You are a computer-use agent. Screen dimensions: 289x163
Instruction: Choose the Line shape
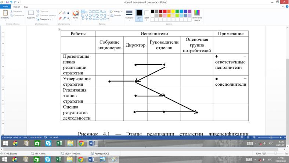83,12
